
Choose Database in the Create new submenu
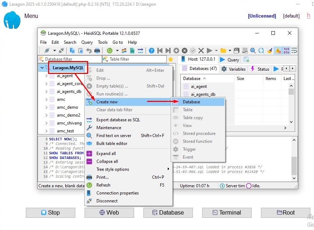(x=191, y=102)
